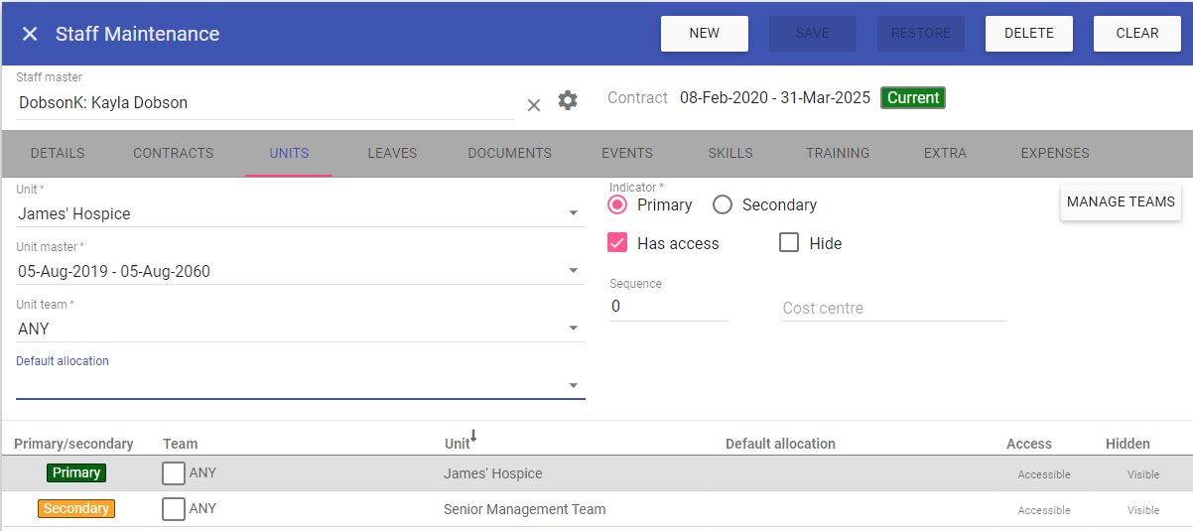Select the Secondary indicator radio button
The height and width of the screenshot is (531, 1193).
tap(723, 204)
